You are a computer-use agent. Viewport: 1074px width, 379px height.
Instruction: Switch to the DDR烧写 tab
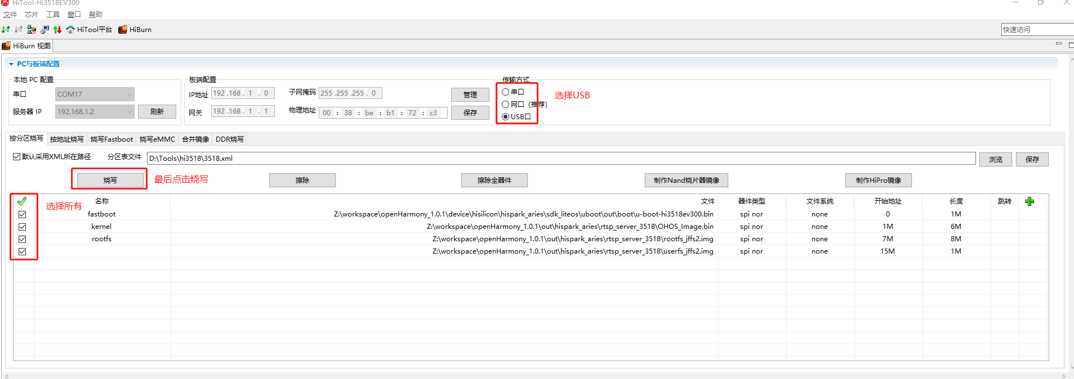[x=230, y=139]
